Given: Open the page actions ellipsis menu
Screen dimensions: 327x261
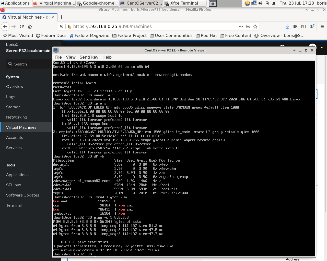Looking at the screenshot, I should (x=241, y=26).
